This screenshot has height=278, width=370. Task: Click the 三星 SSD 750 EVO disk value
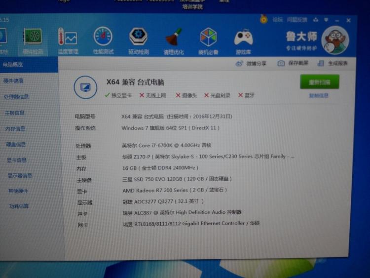click(177, 179)
